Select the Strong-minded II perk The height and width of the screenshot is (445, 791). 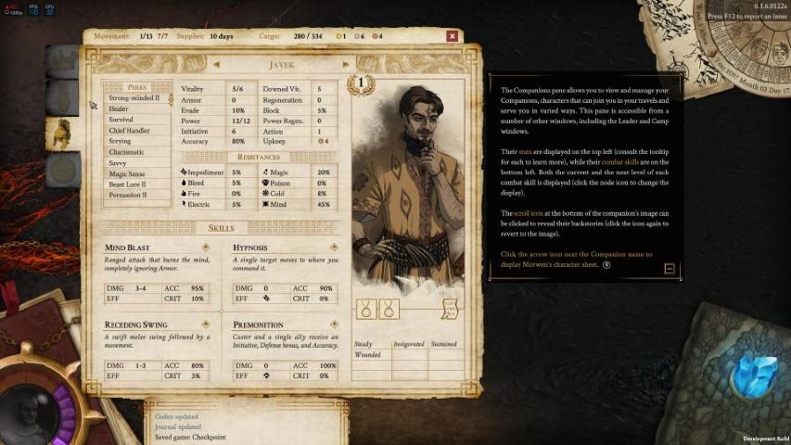point(135,98)
